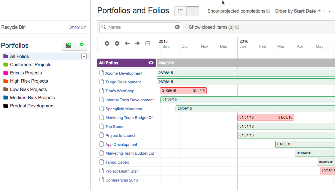This screenshot has width=335, height=190.
Task: Click the Empty Bin link
Action: pyautogui.click(x=77, y=27)
